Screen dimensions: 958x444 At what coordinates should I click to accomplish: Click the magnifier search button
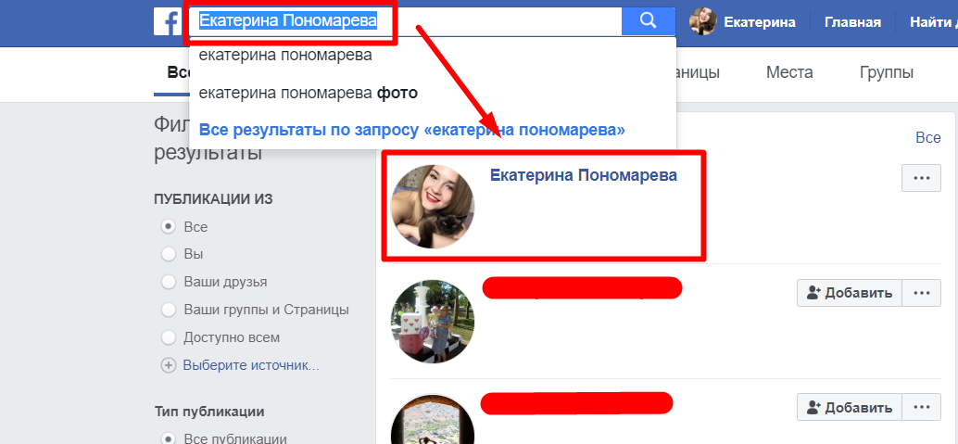pyautogui.click(x=649, y=21)
